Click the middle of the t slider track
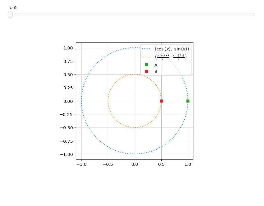 coord(131,15)
